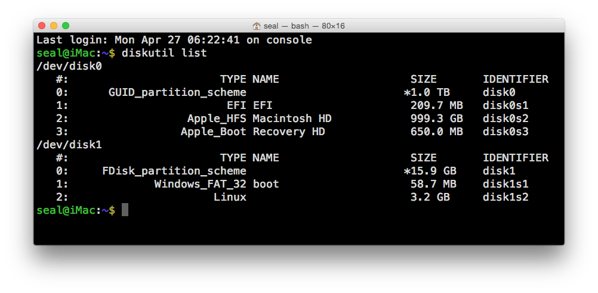Enter full screen with the green button
This screenshot has height=293, width=598.
66,26
